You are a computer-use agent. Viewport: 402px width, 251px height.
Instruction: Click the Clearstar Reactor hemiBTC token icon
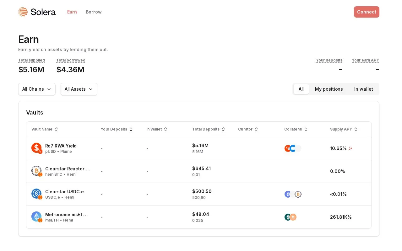[x=36, y=171]
